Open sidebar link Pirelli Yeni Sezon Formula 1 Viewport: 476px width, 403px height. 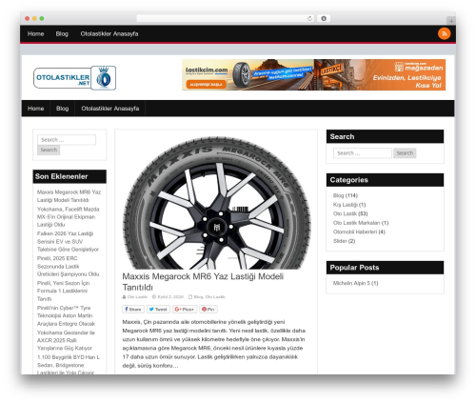click(x=63, y=291)
